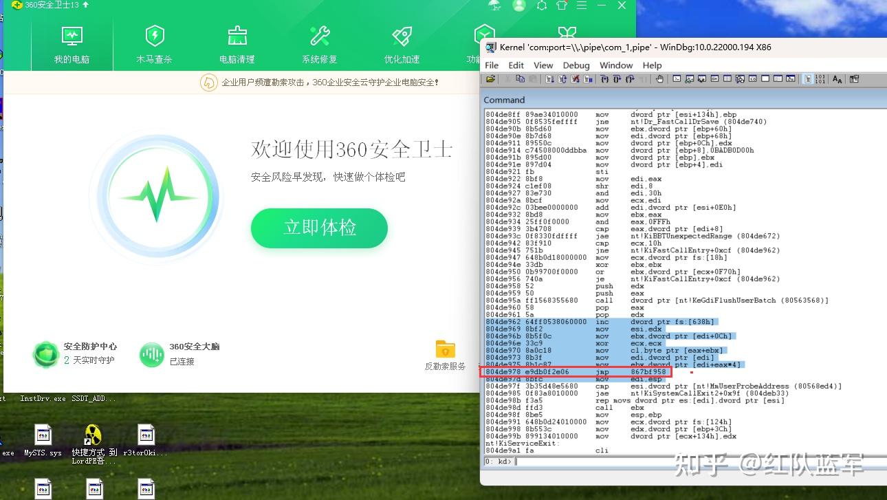Open the 360 hamburger main menu

[581, 6]
